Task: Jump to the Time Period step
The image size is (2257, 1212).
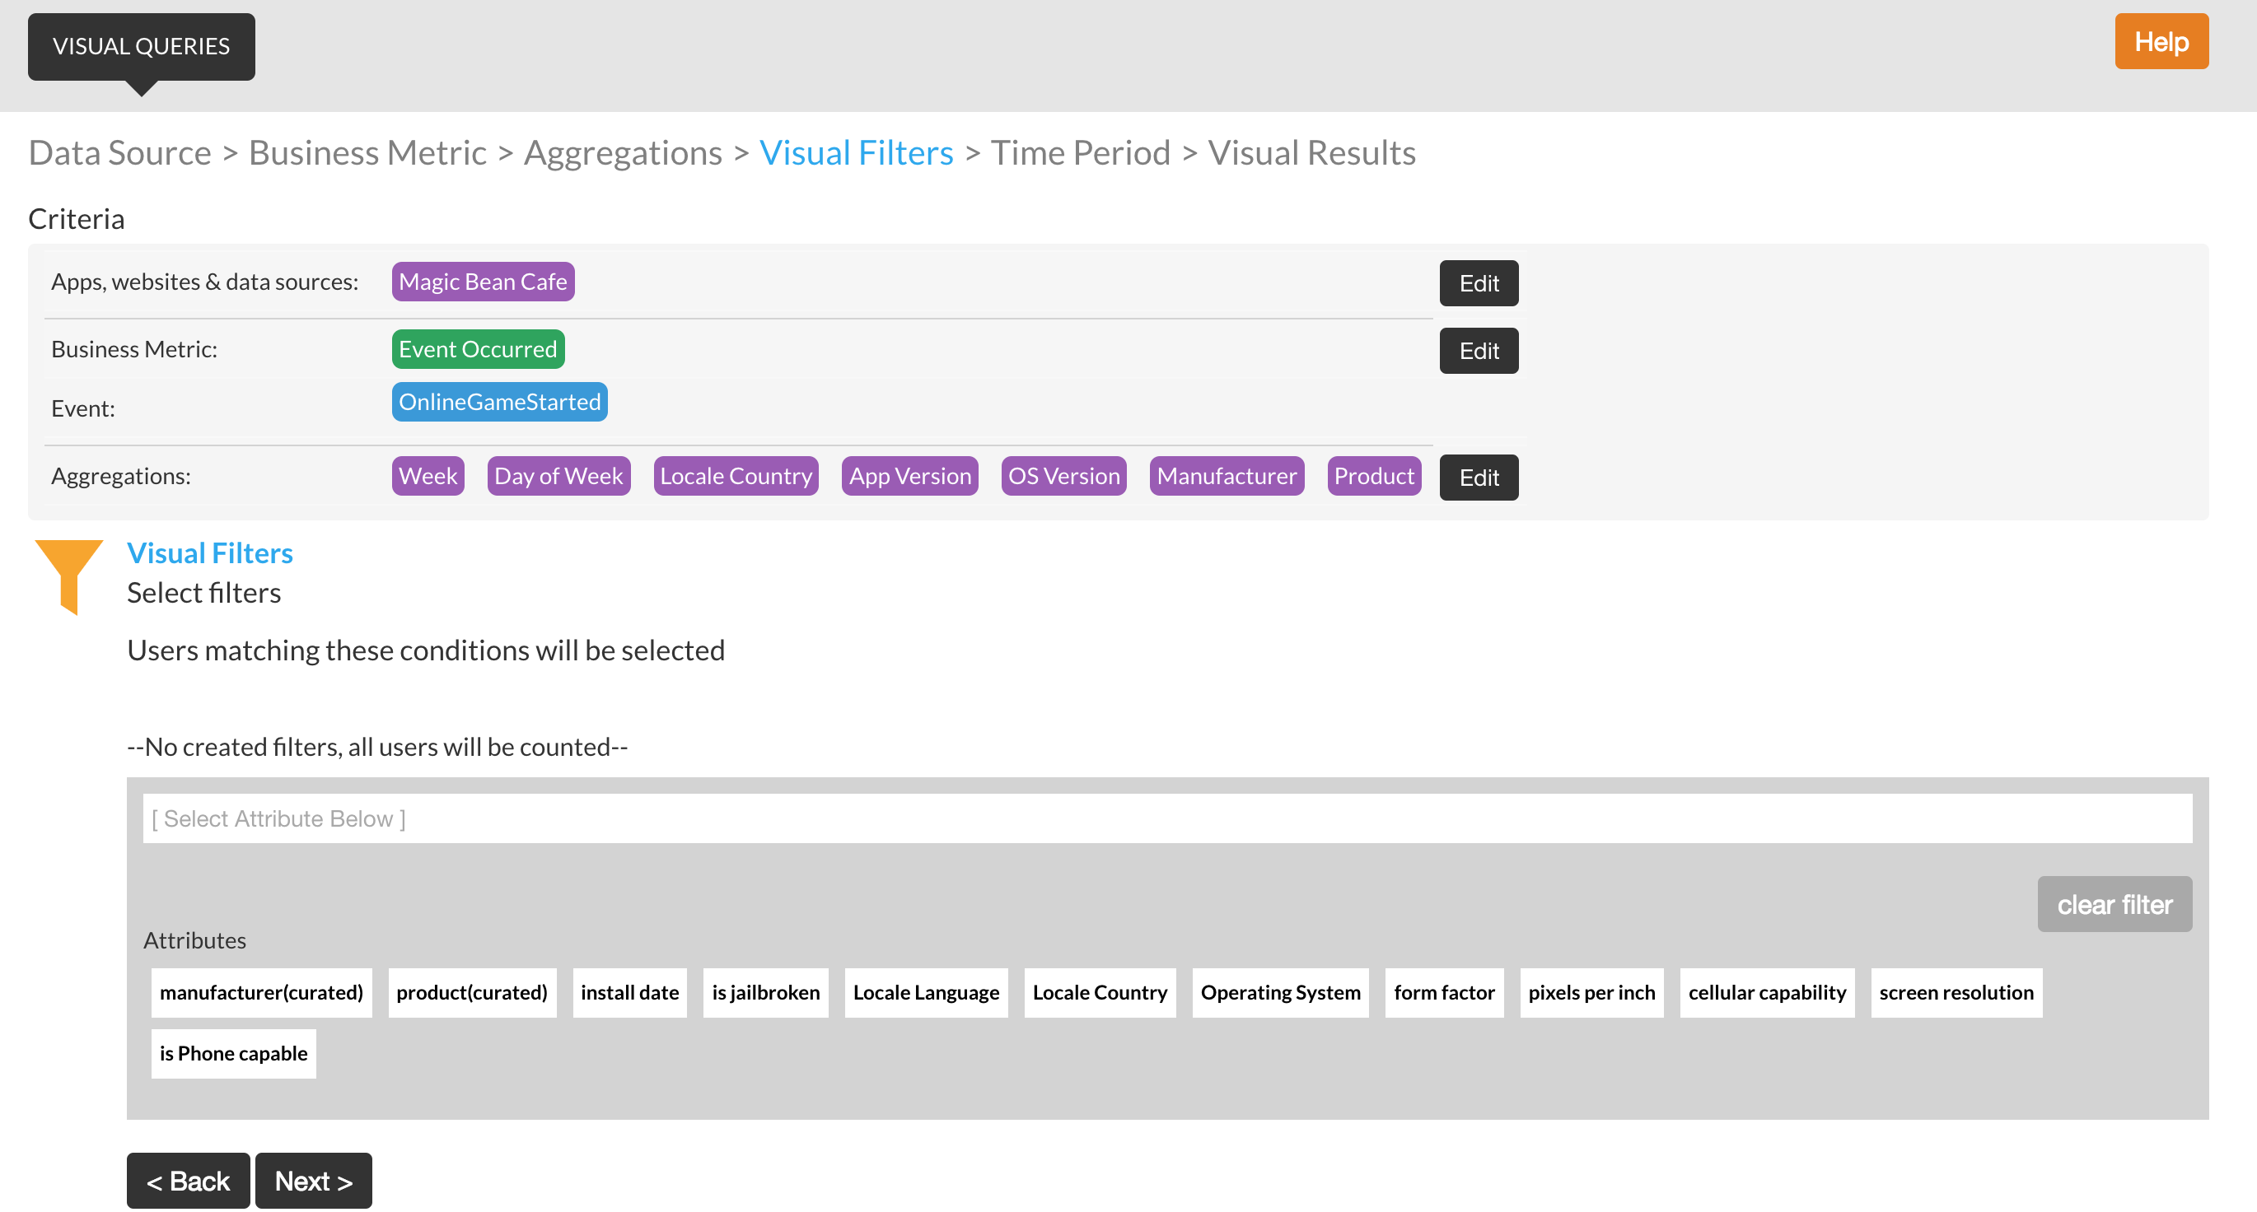Action: (x=1079, y=152)
